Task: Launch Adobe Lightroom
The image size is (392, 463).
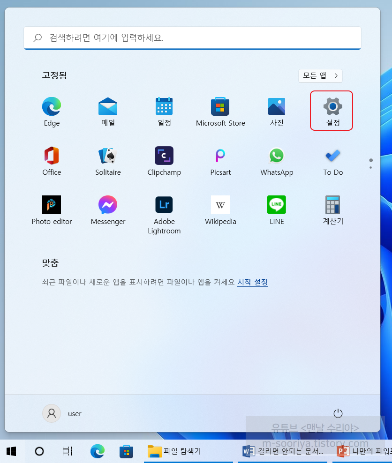Action: [x=164, y=215]
